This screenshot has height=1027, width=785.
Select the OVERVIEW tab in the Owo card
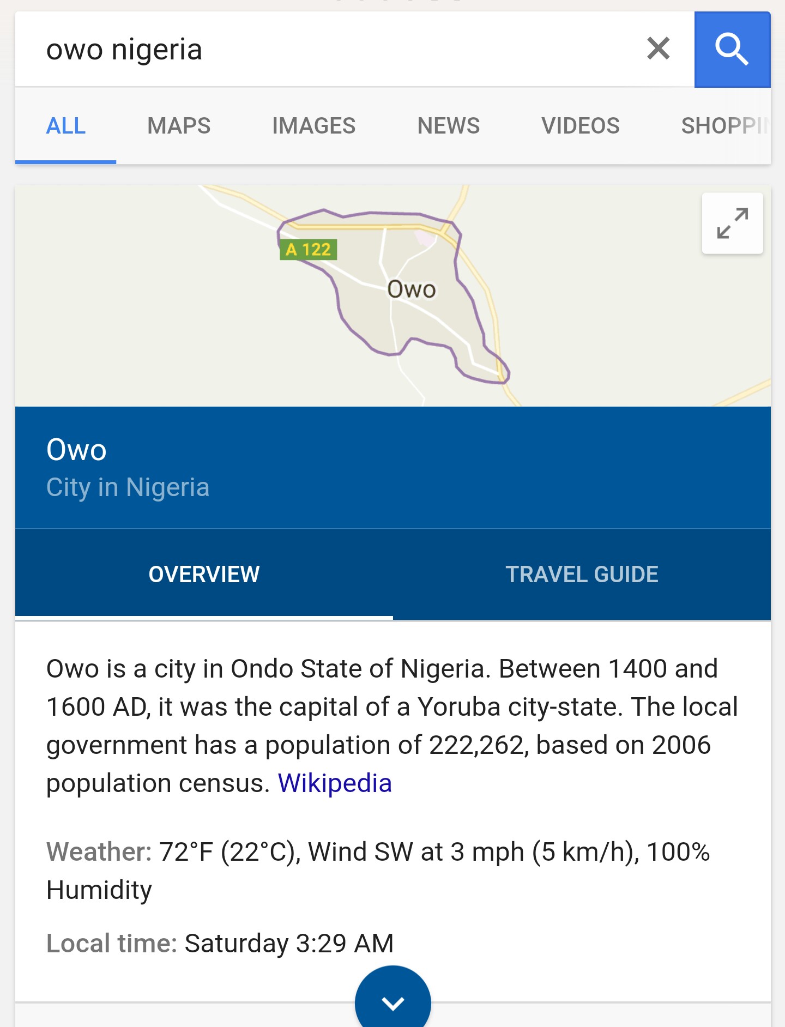(204, 574)
